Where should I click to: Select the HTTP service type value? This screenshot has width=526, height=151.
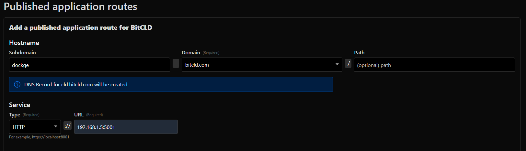pos(19,127)
